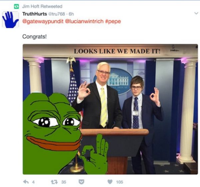The image size is (200, 187).
Task: Open the direct message envelope icon
Action: pyautogui.click(x=81, y=182)
